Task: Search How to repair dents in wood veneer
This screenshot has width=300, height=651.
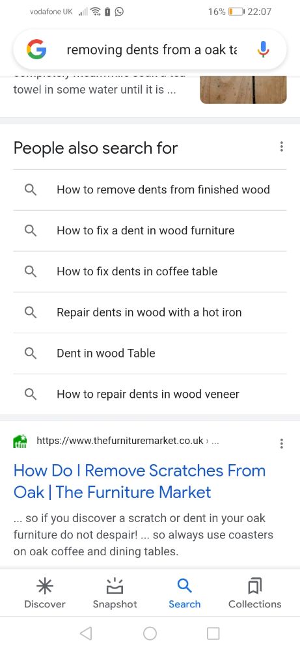Action: click(x=150, y=394)
